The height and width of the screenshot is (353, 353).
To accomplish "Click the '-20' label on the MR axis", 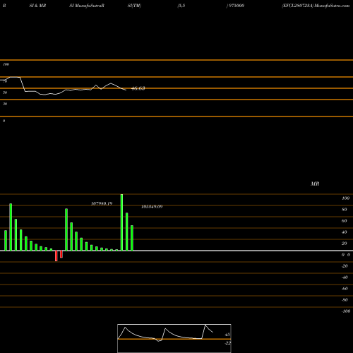I will click(x=345, y=266).
